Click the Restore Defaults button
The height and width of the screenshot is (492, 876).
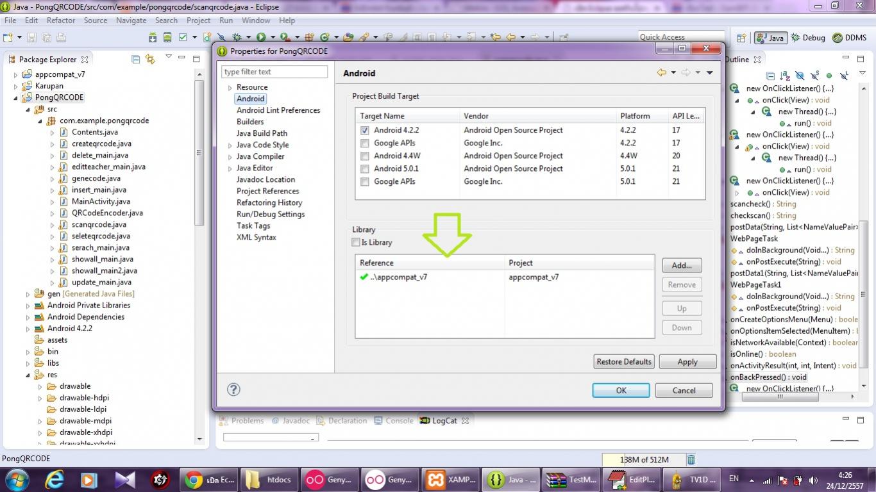[624, 361]
